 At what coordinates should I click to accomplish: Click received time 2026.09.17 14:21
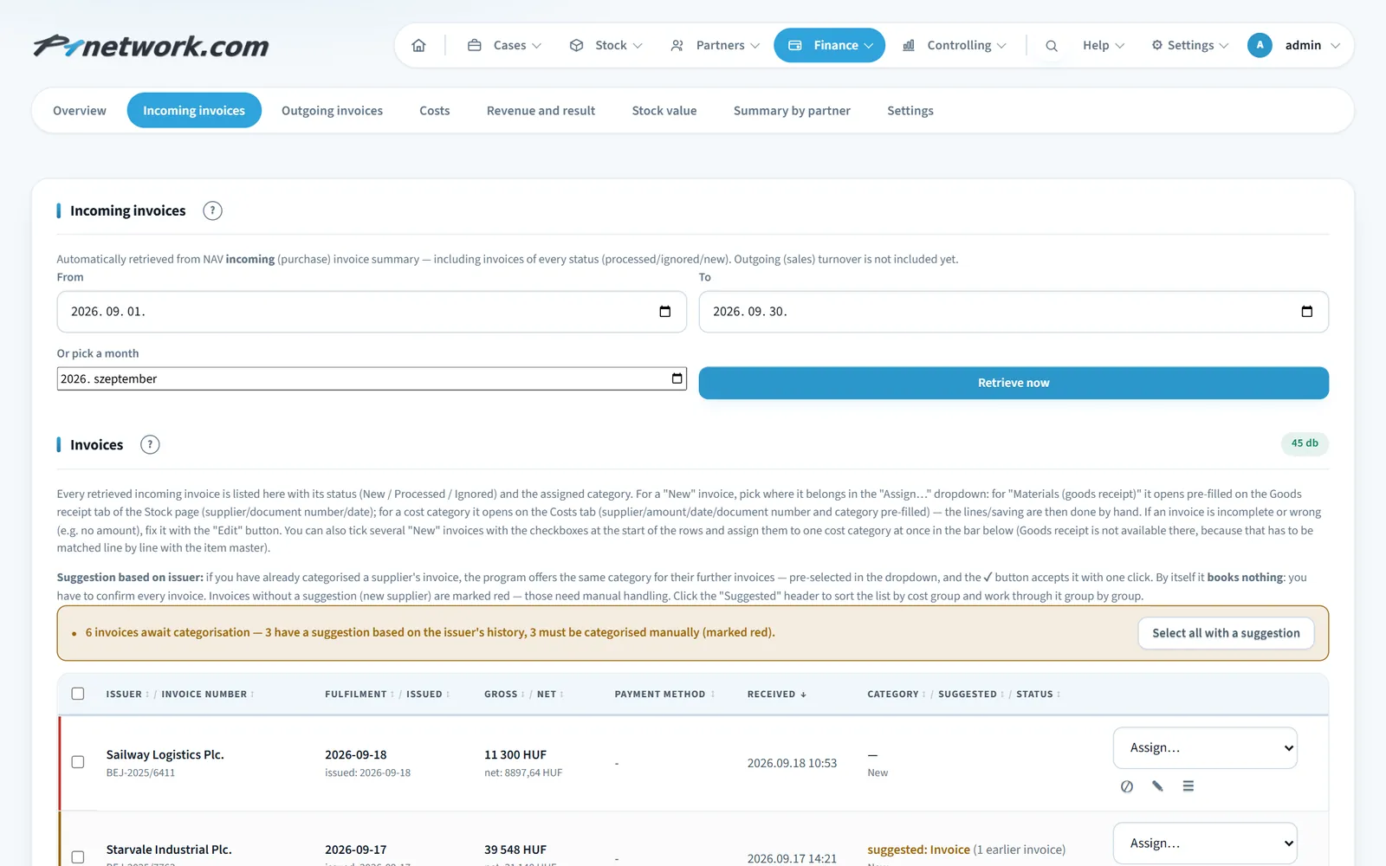tap(792, 858)
